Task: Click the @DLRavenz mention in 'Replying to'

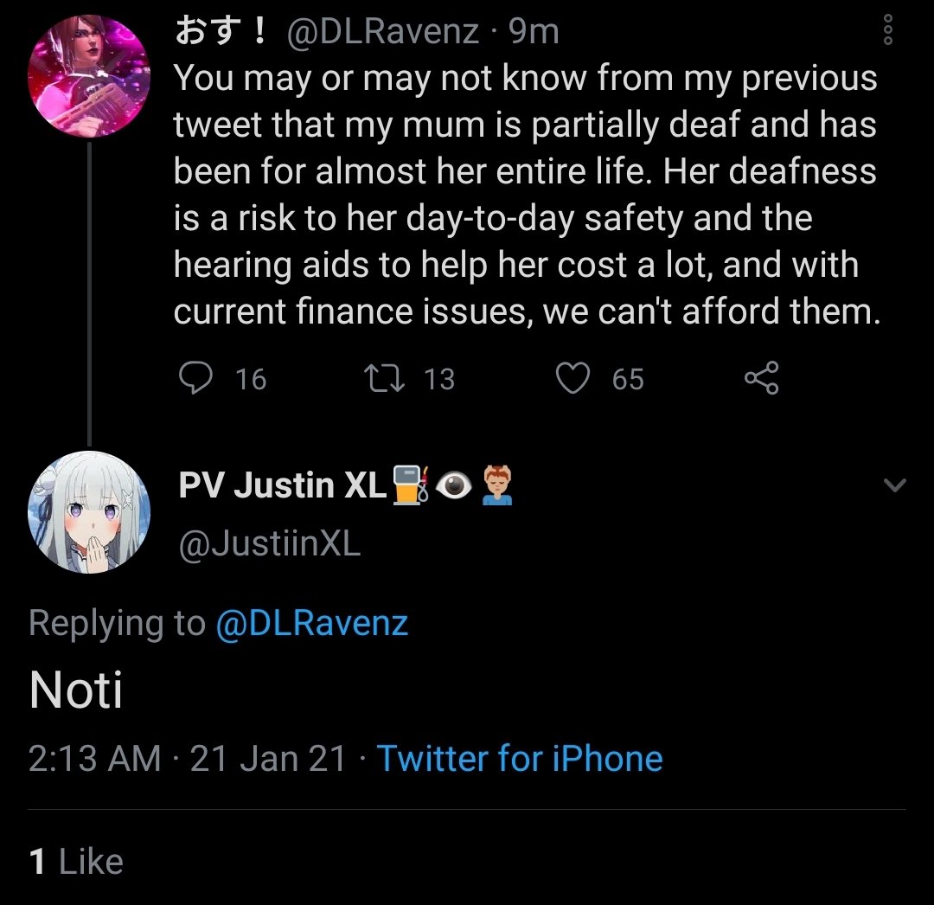Action: 311,623
